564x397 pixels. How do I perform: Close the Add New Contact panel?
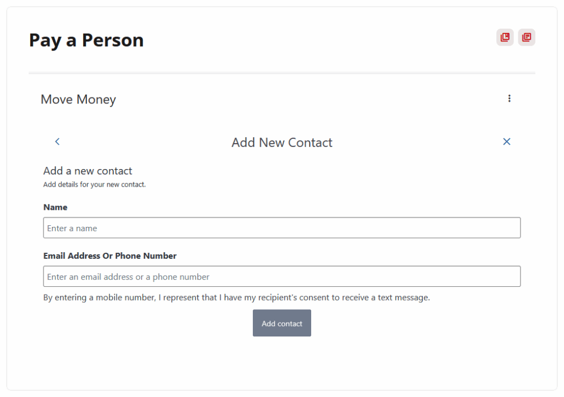coord(507,142)
